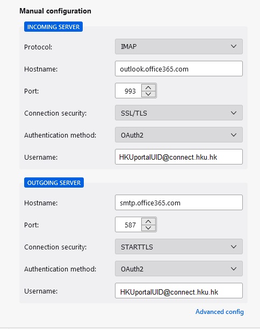This screenshot has height=329, width=260.
Task: Click the incoming server Username field
Action: [x=179, y=157]
